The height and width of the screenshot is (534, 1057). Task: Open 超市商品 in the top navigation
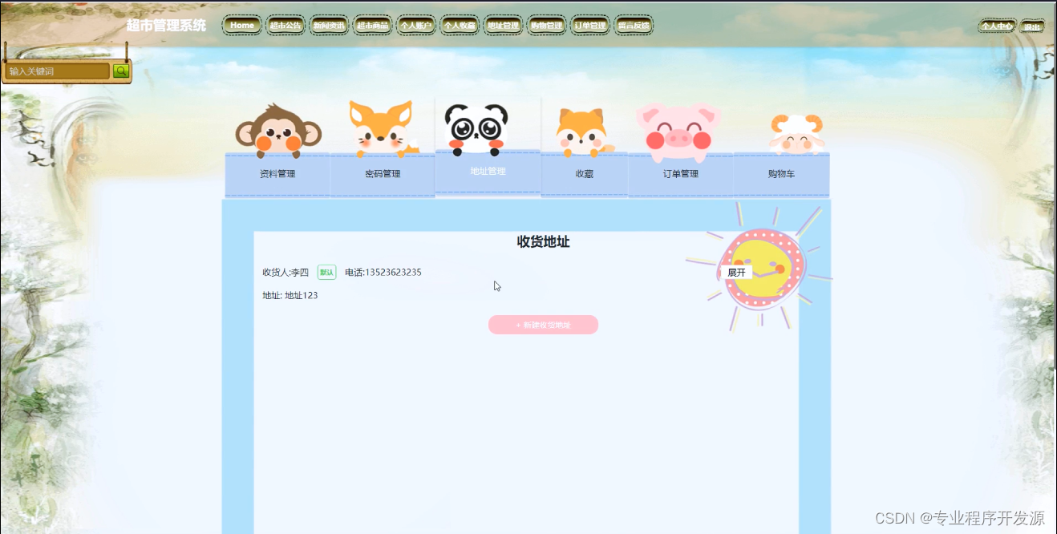pyautogui.click(x=372, y=26)
